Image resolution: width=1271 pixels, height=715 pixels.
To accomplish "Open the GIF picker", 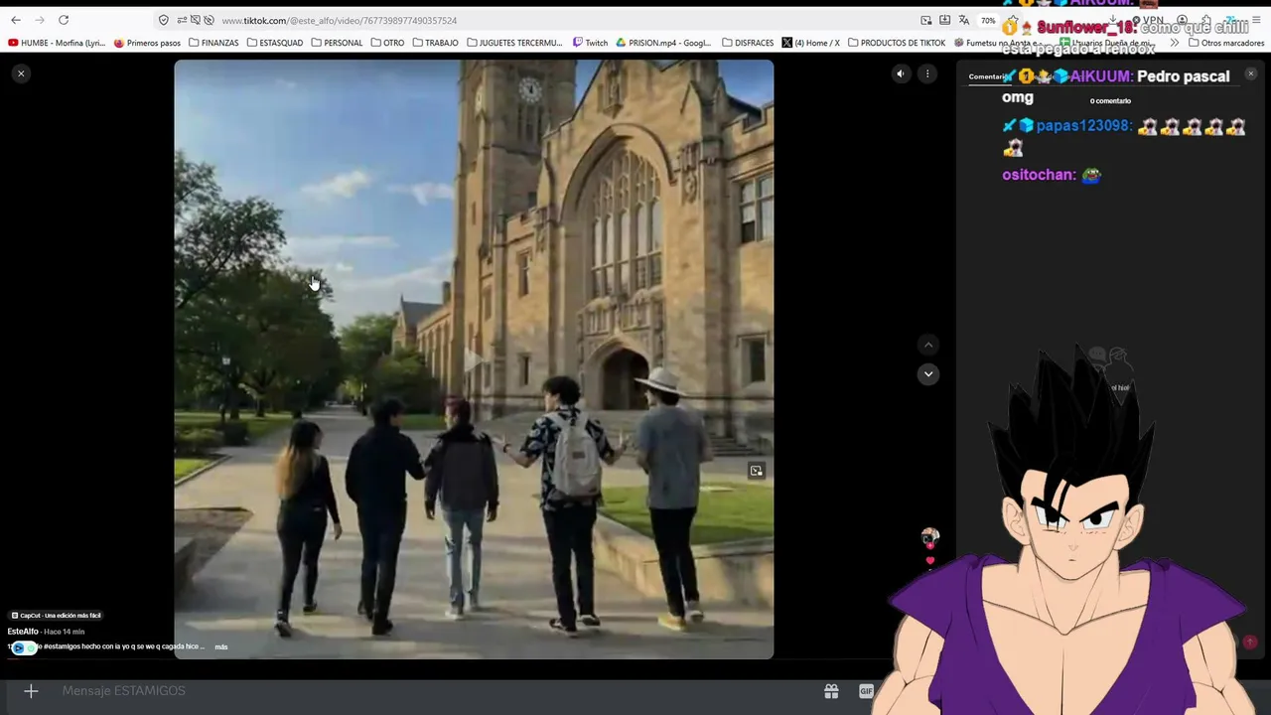I will click(x=866, y=691).
